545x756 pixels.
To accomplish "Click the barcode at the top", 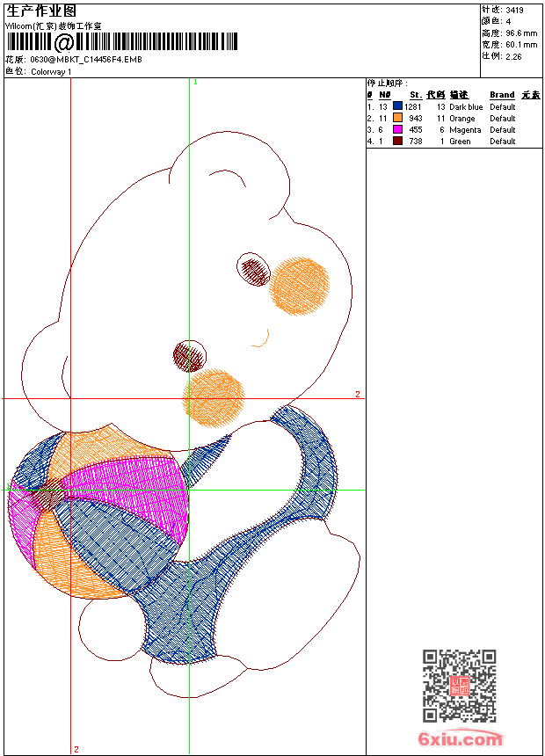I will (x=121, y=42).
